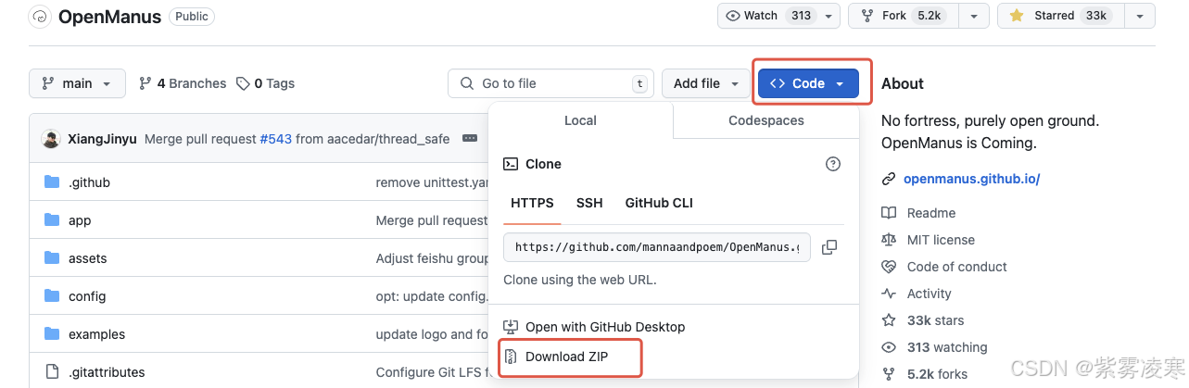Open 'update logo and' commit message

click(x=432, y=334)
